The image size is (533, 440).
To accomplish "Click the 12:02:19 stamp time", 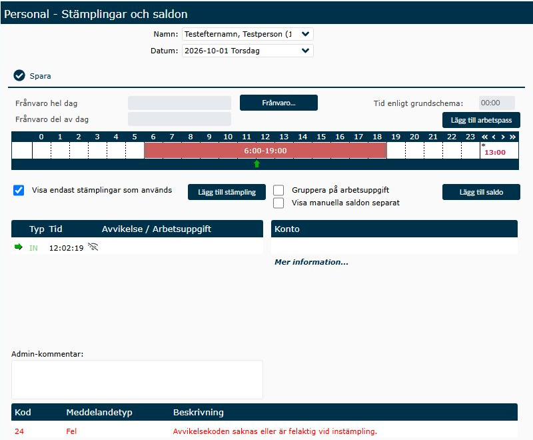I will click(66, 248).
